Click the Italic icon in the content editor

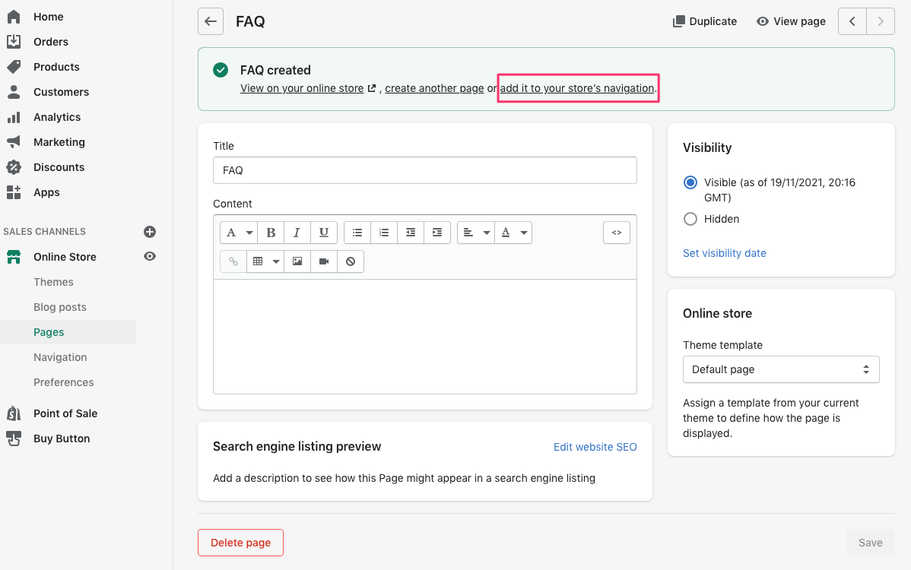[297, 232]
